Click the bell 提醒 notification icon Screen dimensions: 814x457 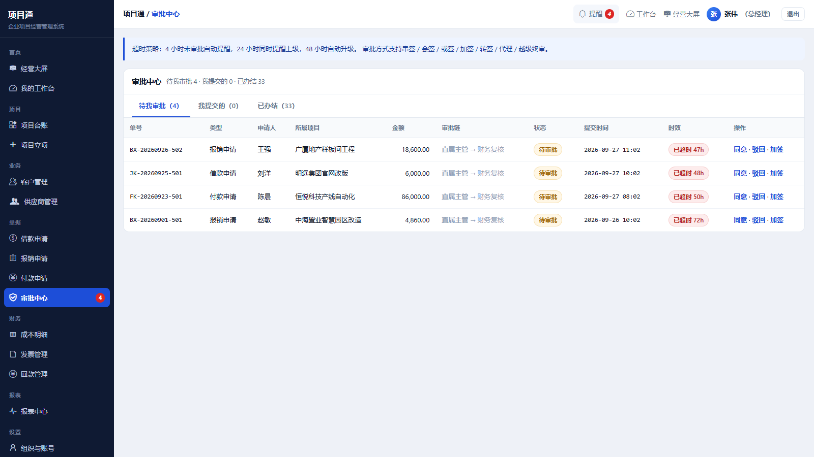pyautogui.click(x=583, y=14)
